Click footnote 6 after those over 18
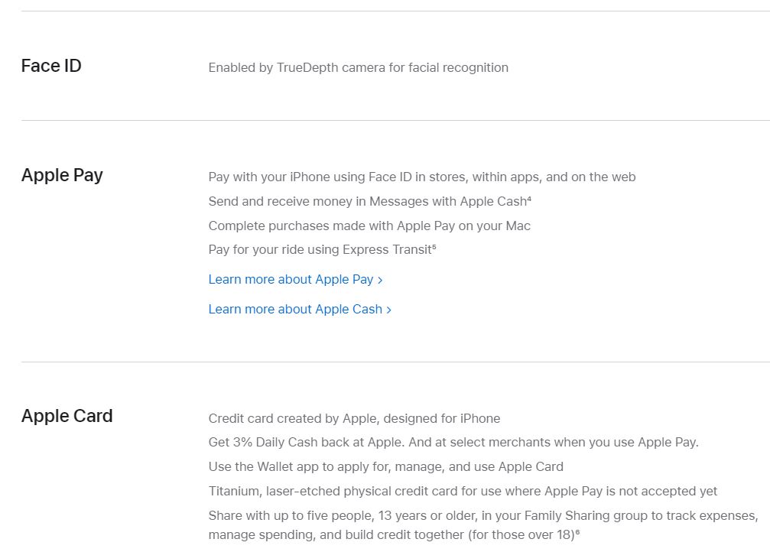Image resolution: width=770 pixels, height=552 pixels. pos(577,531)
